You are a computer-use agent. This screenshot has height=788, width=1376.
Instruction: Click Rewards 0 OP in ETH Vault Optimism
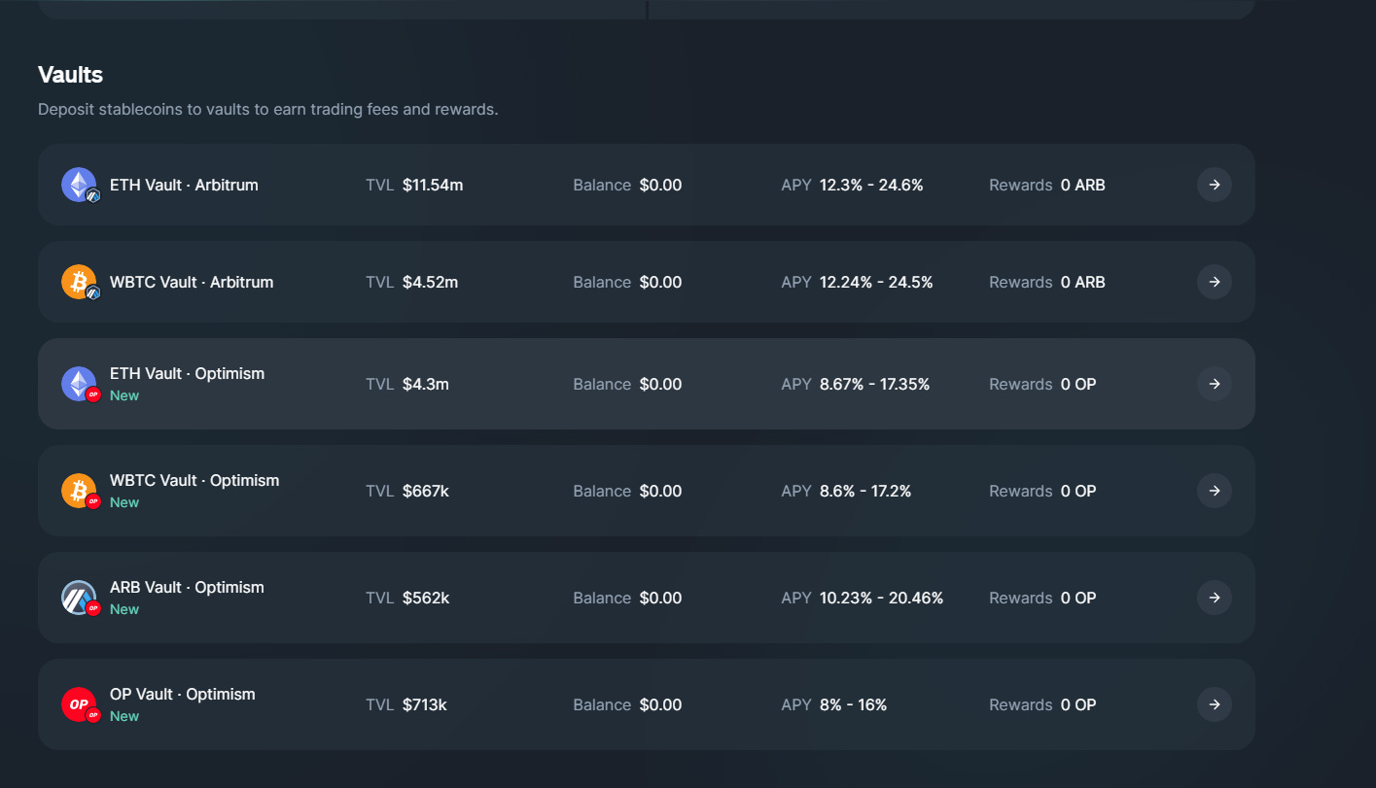[1042, 384]
